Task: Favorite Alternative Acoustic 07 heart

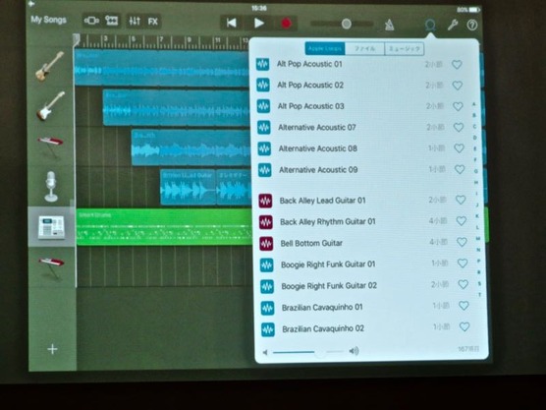Action: (x=459, y=127)
